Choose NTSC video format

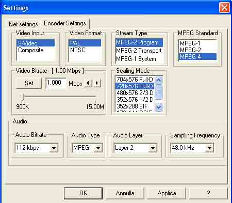coord(78,50)
